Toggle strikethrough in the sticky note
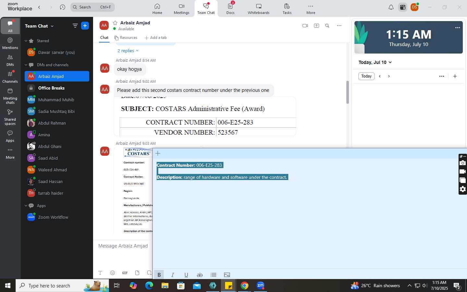The width and height of the screenshot is (467, 292). 200,275
